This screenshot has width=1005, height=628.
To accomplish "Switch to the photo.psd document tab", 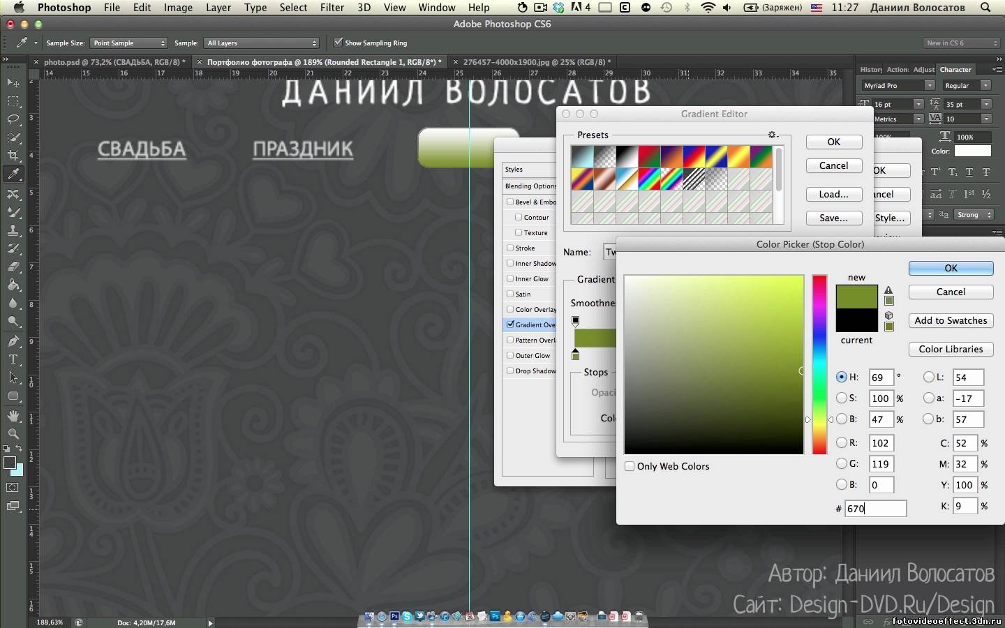I will (112, 62).
